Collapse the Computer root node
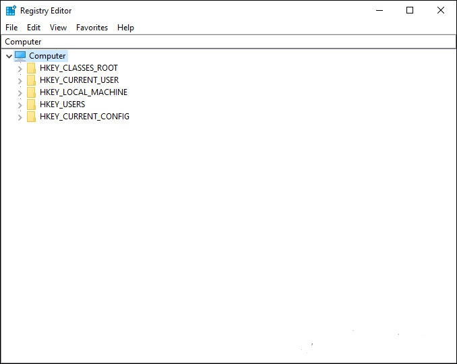This screenshot has height=364, width=457. click(x=9, y=56)
